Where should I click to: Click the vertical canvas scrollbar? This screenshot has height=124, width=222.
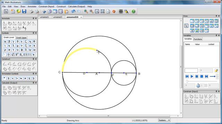click(181, 67)
